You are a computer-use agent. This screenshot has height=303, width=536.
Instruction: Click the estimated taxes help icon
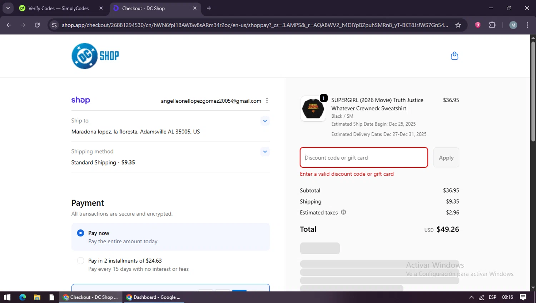pyautogui.click(x=343, y=212)
